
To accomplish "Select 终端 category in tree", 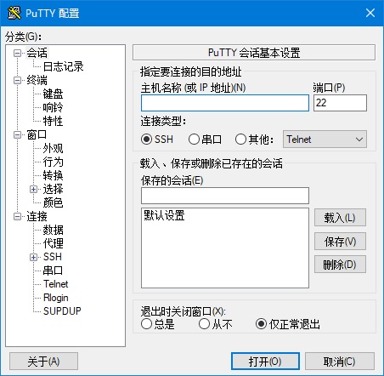I will (37, 80).
